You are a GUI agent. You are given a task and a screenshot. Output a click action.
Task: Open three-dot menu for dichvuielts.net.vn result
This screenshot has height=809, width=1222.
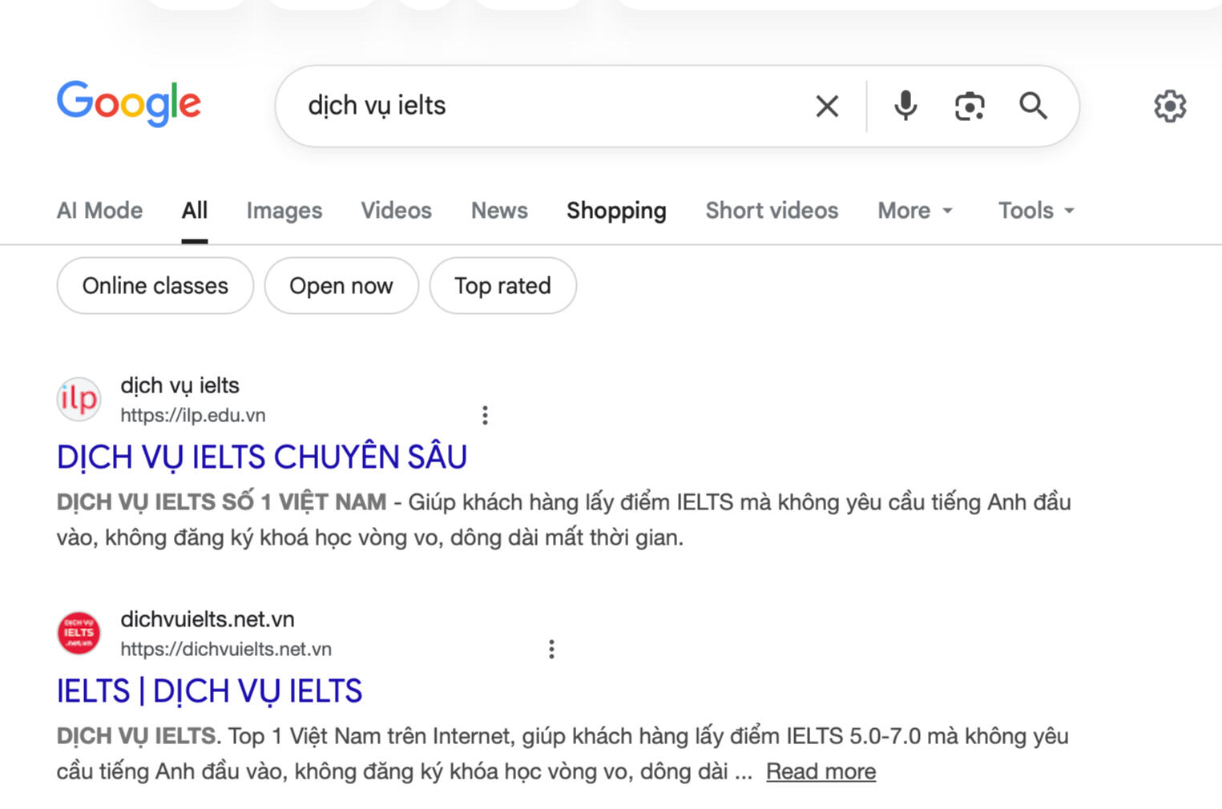[x=551, y=649]
